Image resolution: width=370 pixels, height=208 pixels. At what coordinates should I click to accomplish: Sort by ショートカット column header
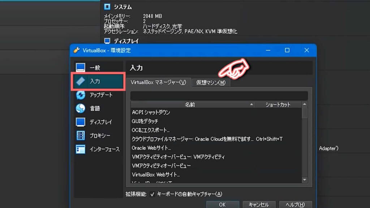[278, 104]
